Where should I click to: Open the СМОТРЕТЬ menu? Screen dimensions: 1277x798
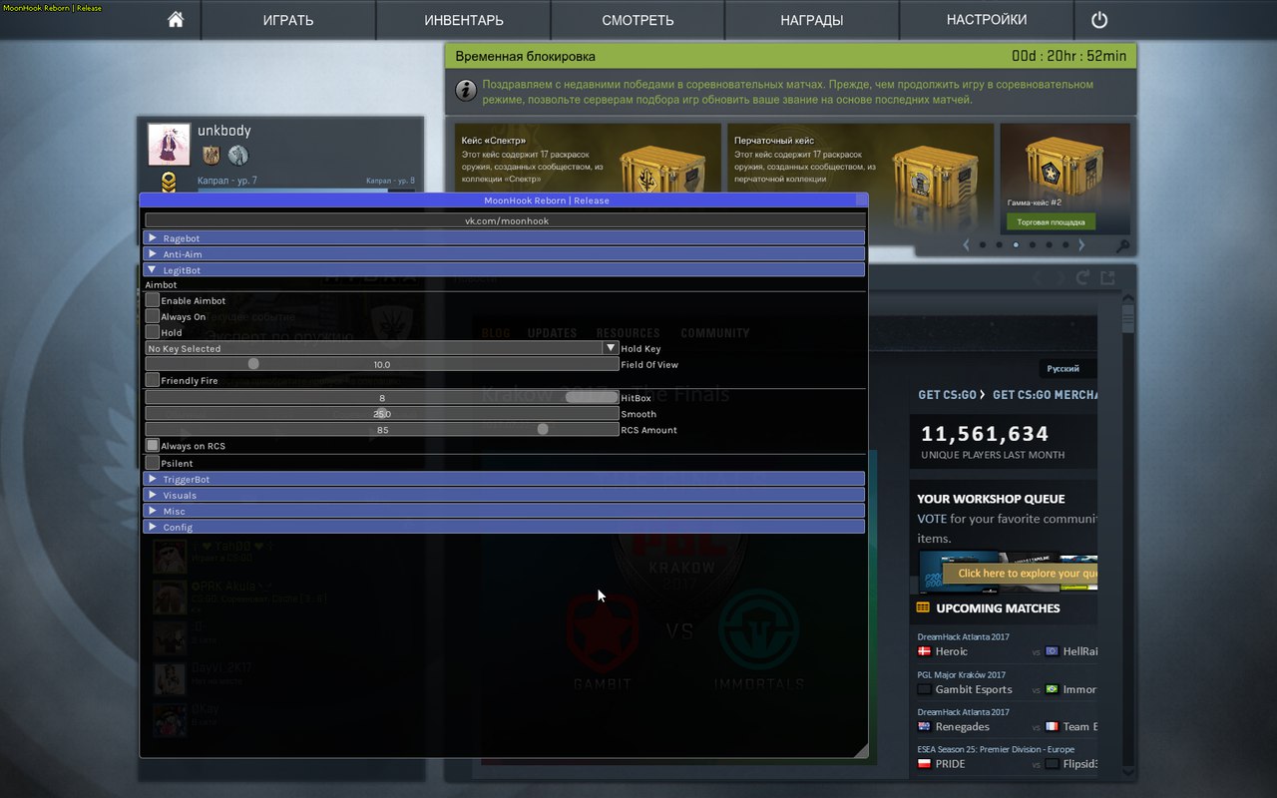pyautogui.click(x=638, y=20)
